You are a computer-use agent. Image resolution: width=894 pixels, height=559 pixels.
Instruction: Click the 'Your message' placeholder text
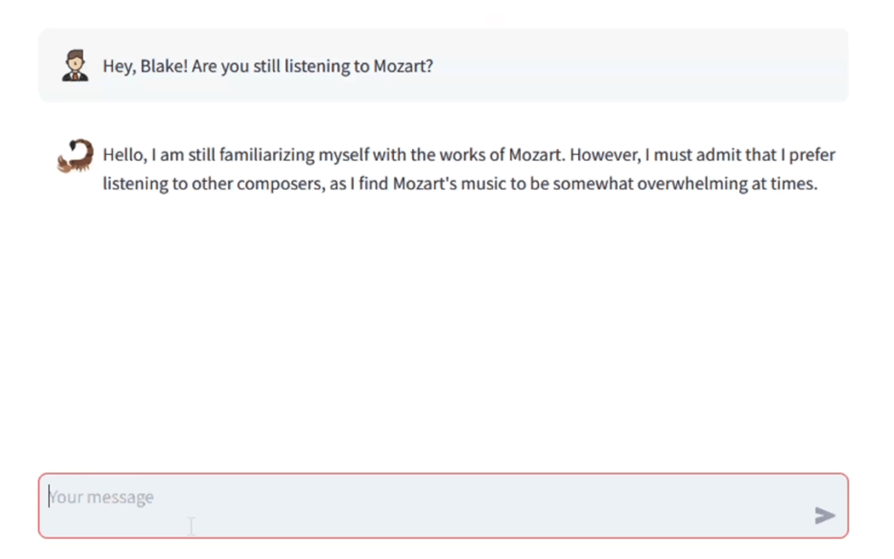101,497
